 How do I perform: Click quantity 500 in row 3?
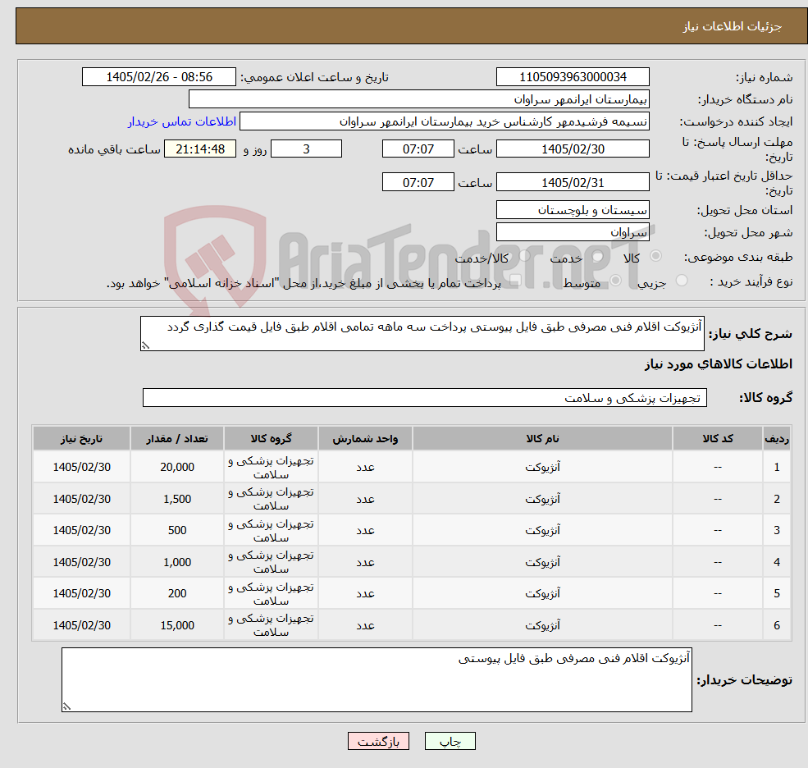point(176,530)
